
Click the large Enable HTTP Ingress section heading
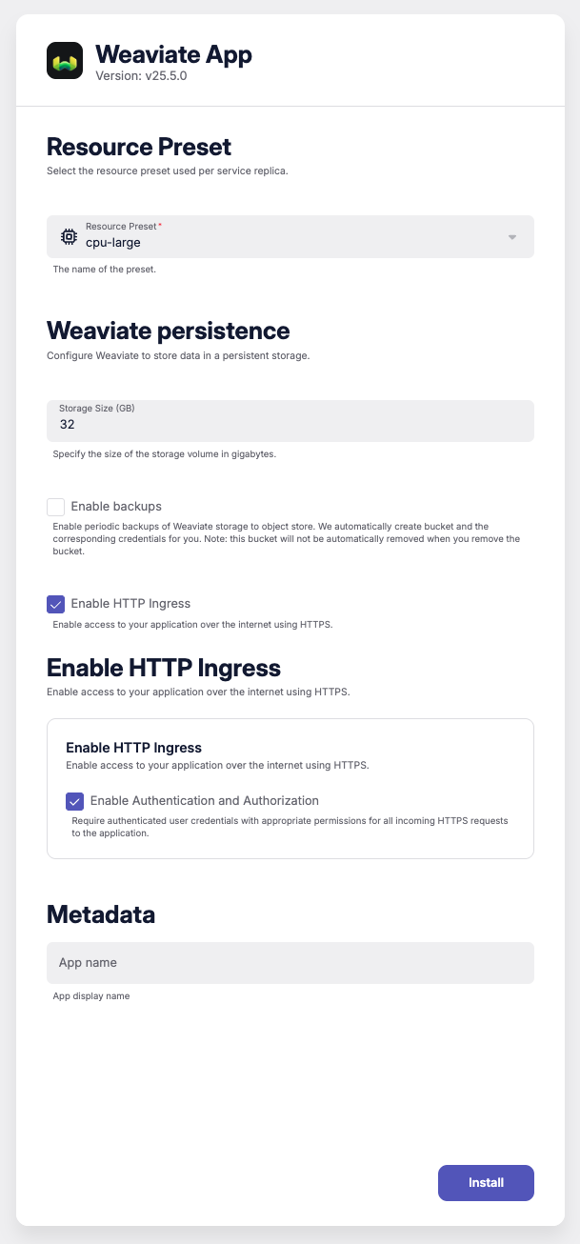tap(164, 667)
